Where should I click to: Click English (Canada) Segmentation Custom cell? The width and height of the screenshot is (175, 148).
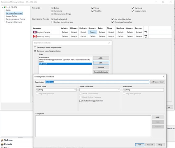click(93, 32)
